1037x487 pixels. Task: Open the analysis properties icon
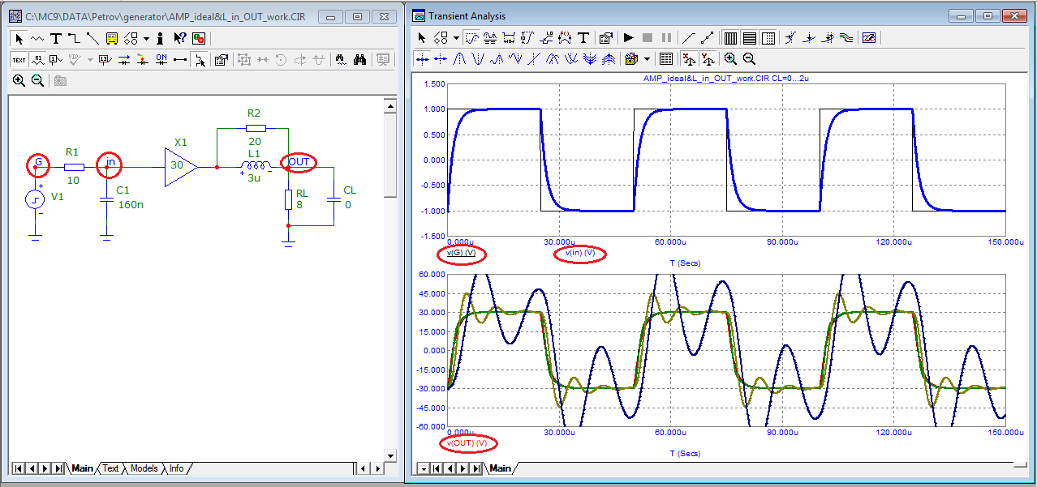(605, 38)
